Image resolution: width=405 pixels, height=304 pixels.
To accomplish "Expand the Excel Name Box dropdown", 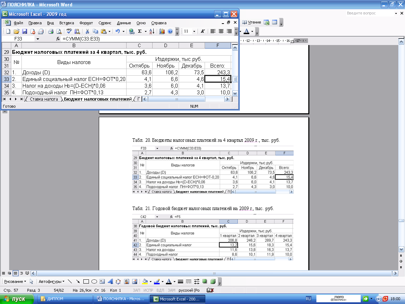I will [x=38, y=39].
